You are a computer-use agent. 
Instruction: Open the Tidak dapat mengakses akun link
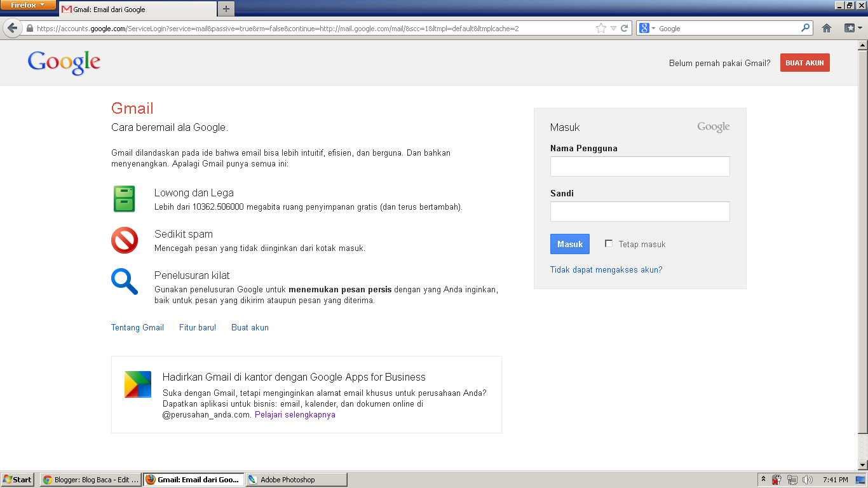click(x=606, y=269)
